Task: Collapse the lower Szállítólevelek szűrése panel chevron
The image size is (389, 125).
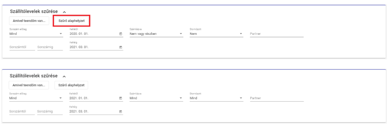Action: click(x=64, y=76)
